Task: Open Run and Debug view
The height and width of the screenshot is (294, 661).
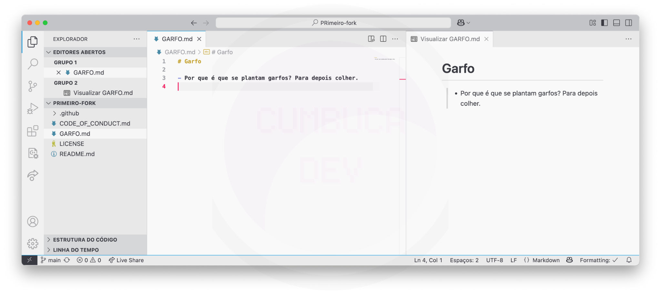Action: [33, 108]
